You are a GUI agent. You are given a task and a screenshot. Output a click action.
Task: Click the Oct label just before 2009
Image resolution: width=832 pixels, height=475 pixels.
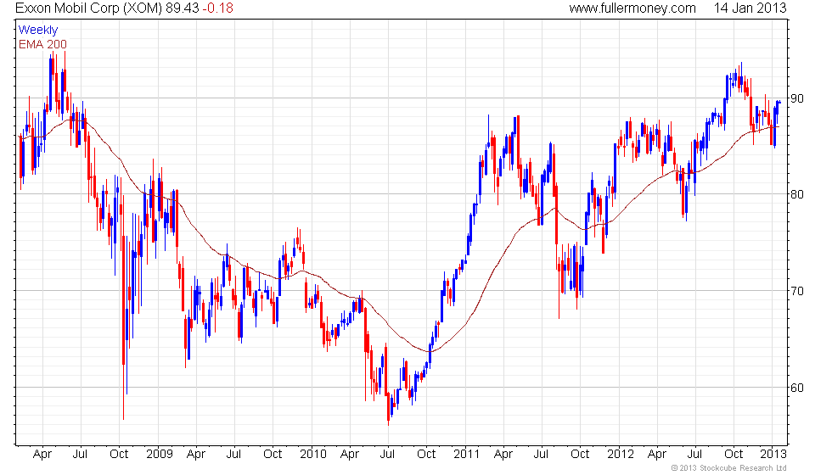point(119,454)
